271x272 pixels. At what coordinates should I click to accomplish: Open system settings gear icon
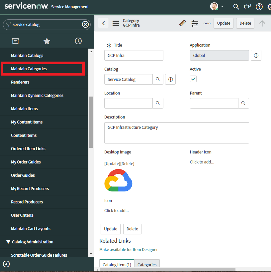269,7
